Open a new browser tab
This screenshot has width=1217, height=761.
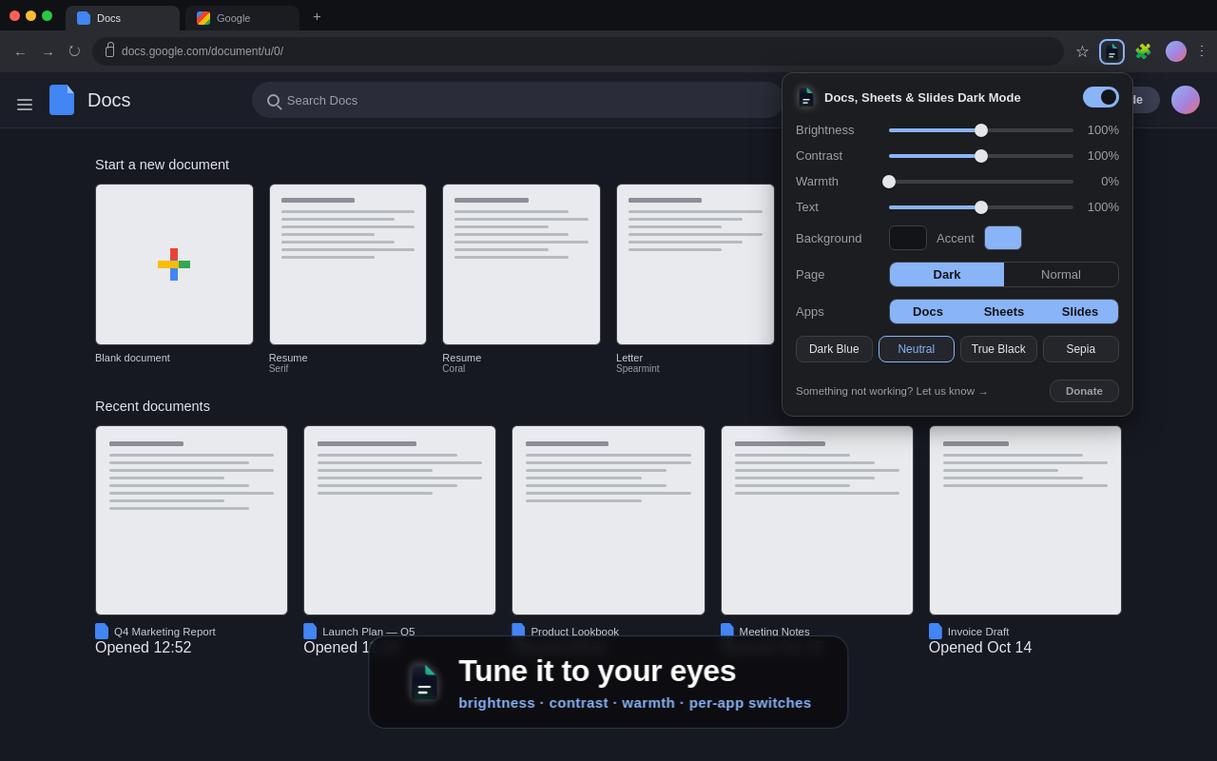317,16
